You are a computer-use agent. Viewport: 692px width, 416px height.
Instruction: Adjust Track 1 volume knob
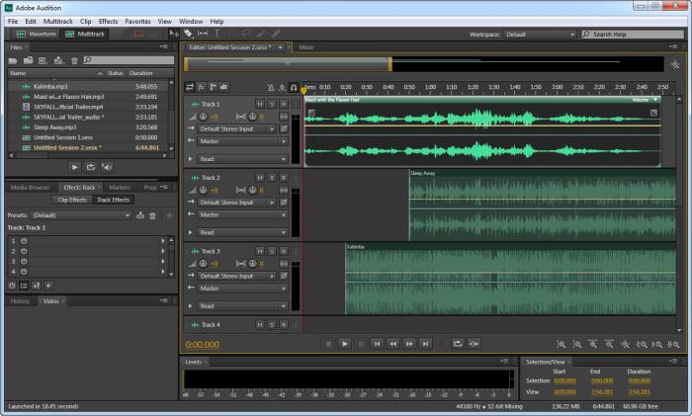(x=203, y=117)
